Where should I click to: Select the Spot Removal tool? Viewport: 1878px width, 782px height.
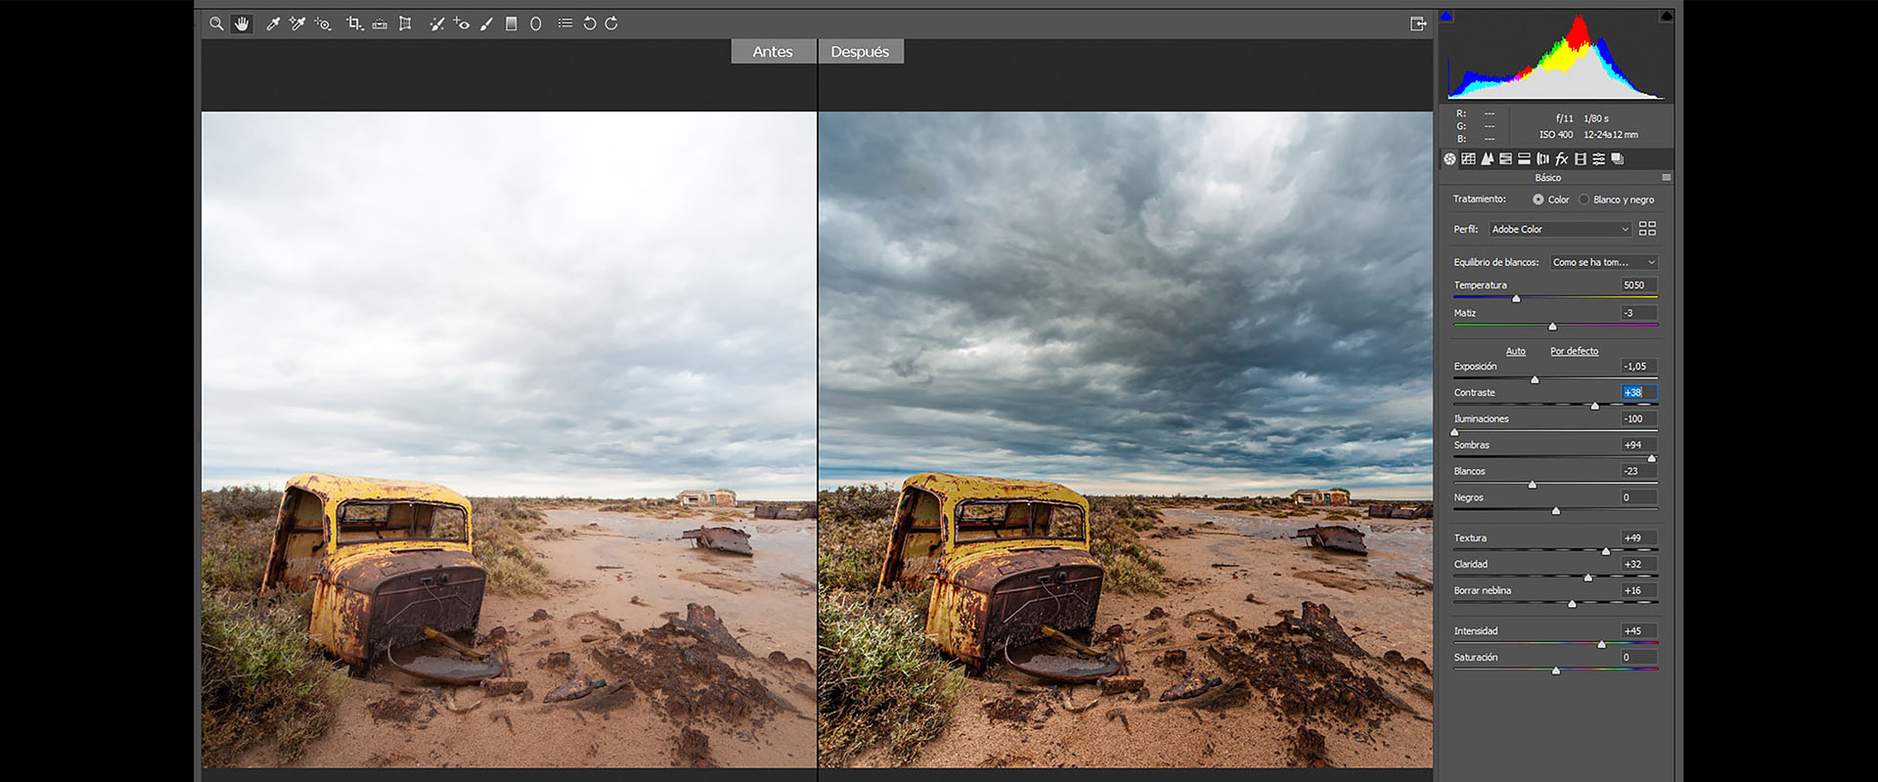tap(436, 23)
